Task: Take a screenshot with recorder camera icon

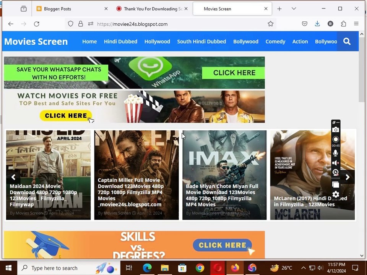Action: coord(336,129)
